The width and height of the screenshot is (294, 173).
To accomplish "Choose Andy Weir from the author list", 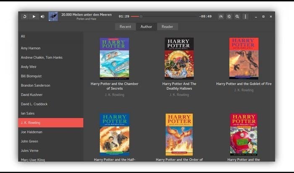I will [x=29, y=67].
